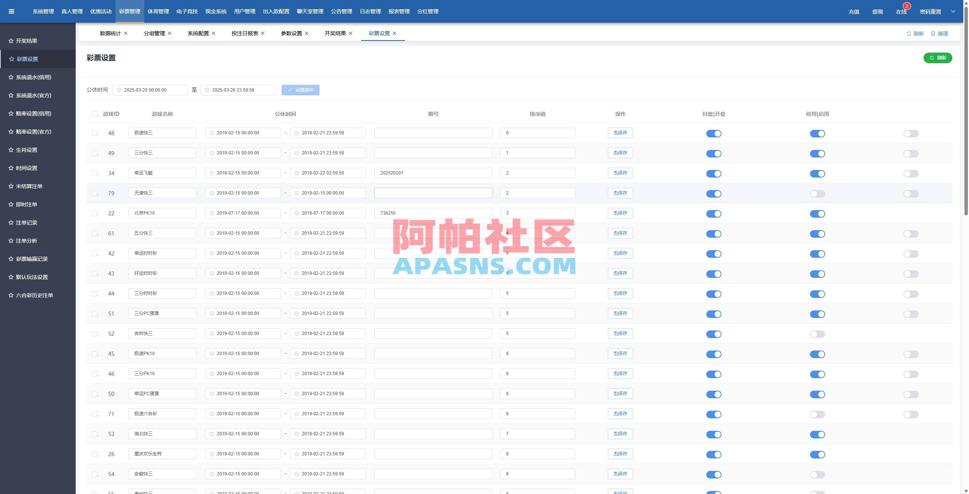Click star icon next to 时间设置
This screenshot has width=969, height=494.
[11, 168]
